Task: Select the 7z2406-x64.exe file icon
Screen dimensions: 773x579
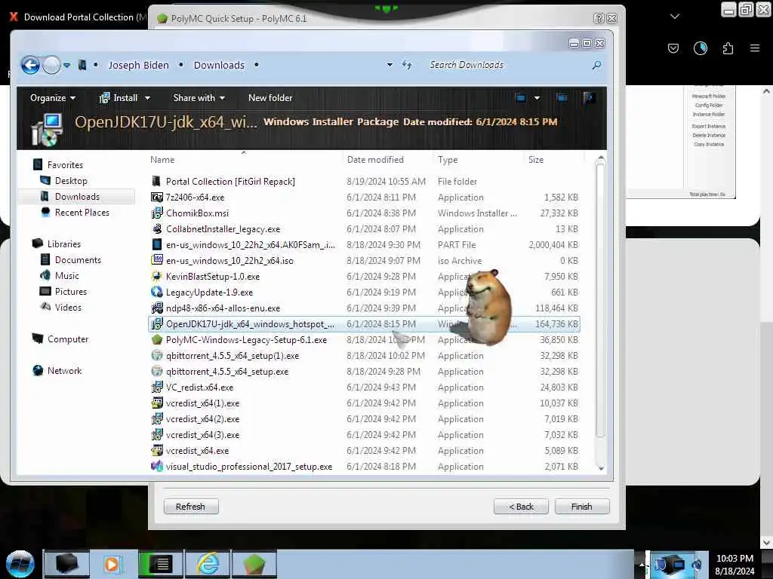Action: (x=156, y=197)
